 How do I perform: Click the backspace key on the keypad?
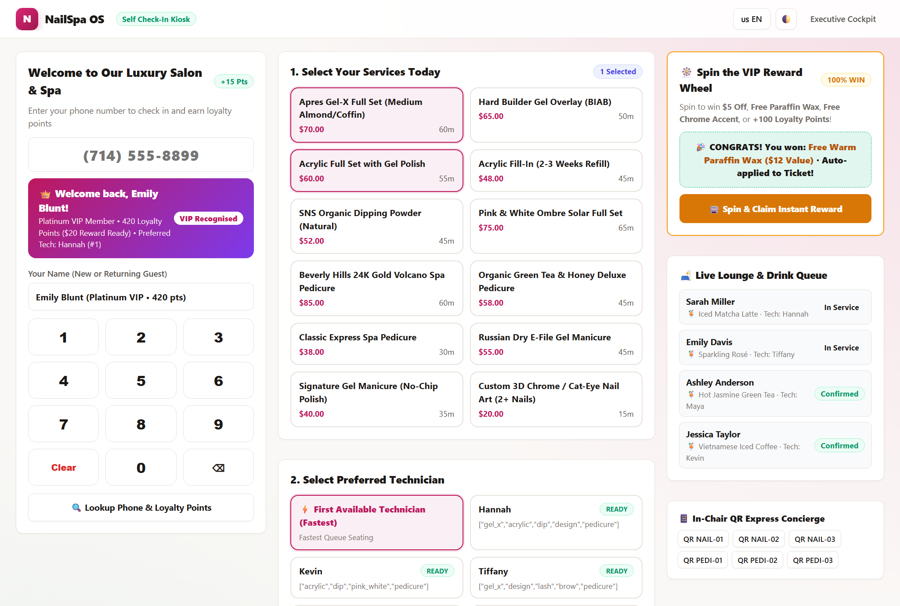pos(218,468)
